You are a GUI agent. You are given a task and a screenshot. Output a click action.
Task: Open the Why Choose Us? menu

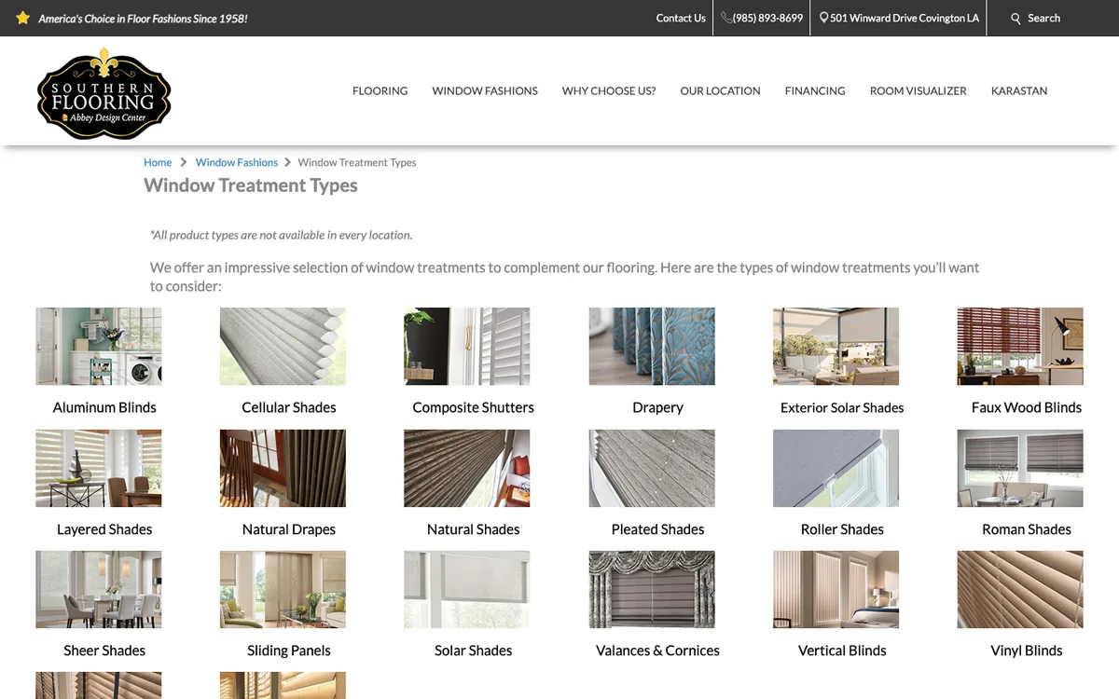coord(609,90)
